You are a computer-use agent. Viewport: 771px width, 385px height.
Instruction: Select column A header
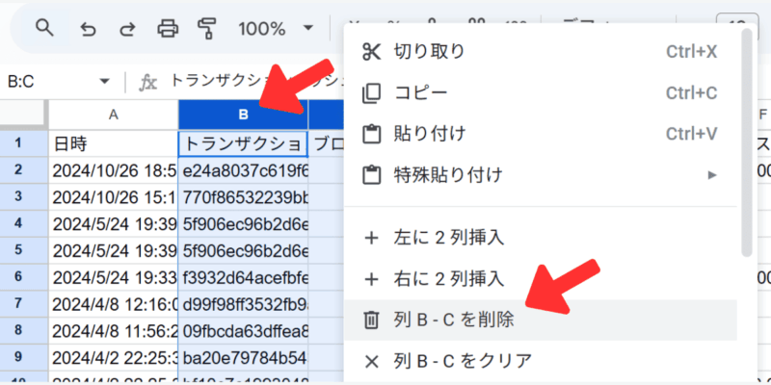point(114,115)
